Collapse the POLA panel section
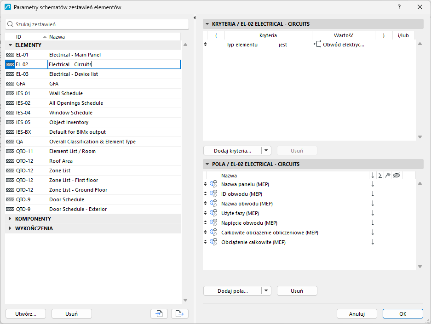Screen dimensions: 431x324 pos(207,164)
